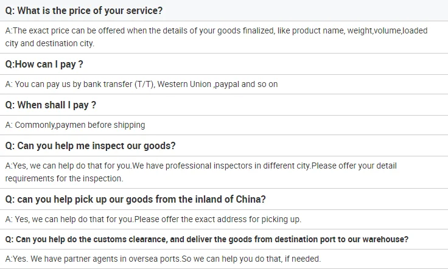Click the word "warehouse" in the last question

click(387, 239)
